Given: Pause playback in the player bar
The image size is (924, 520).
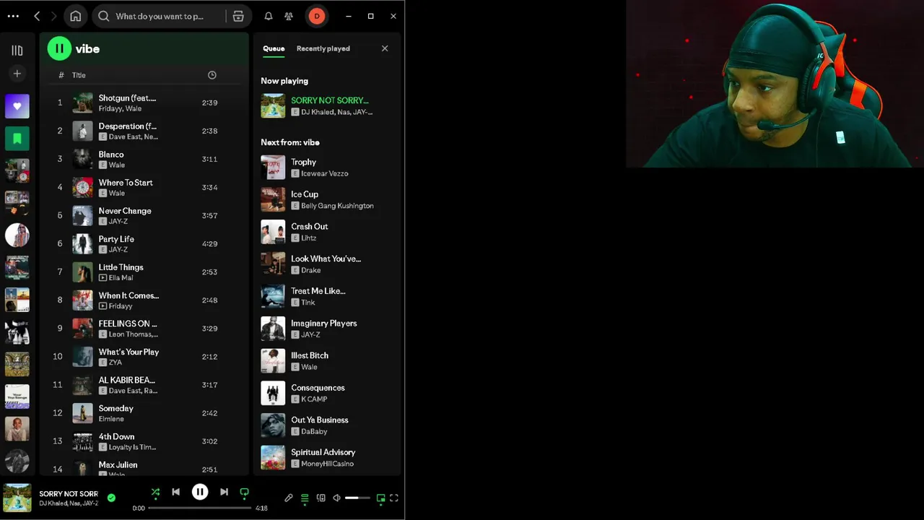Looking at the screenshot, I should [200, 492].
